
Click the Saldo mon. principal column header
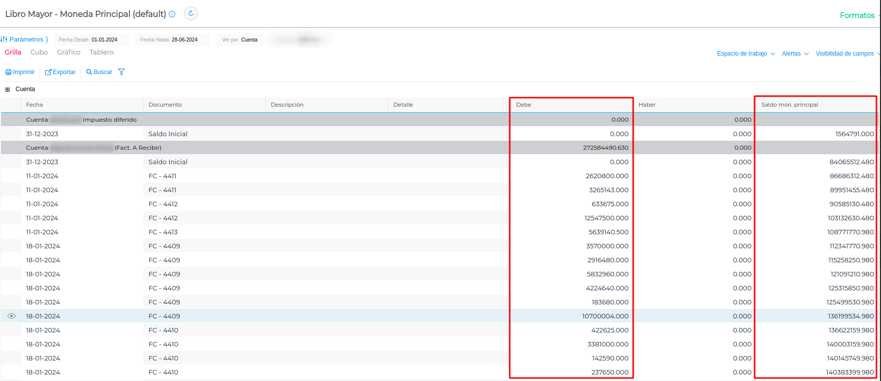[815, 105]
